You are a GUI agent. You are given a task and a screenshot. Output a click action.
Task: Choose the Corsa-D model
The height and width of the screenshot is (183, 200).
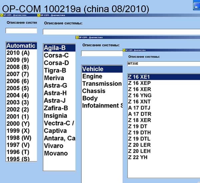point(56,63)
